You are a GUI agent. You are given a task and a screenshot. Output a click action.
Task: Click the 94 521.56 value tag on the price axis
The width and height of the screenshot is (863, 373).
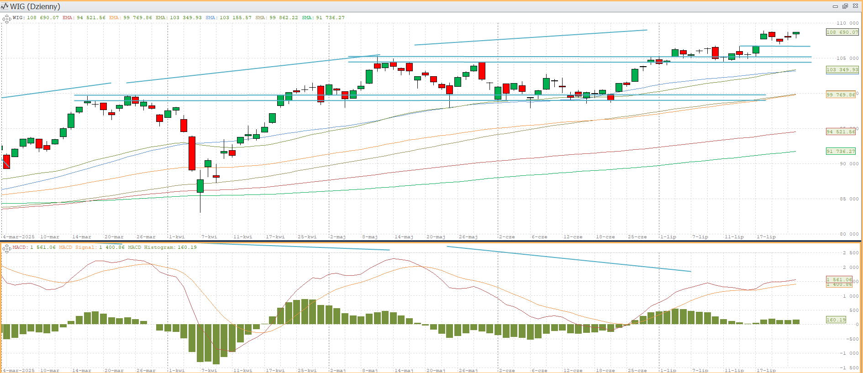tap(841, 132)
